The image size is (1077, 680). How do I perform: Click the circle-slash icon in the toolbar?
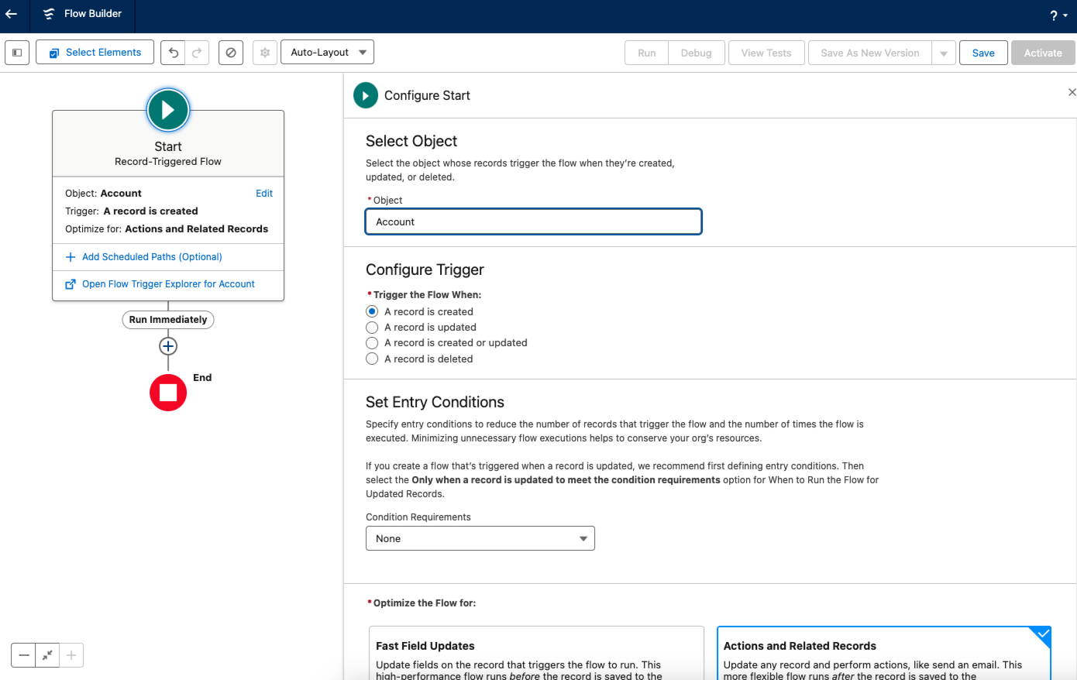point(231,53)
